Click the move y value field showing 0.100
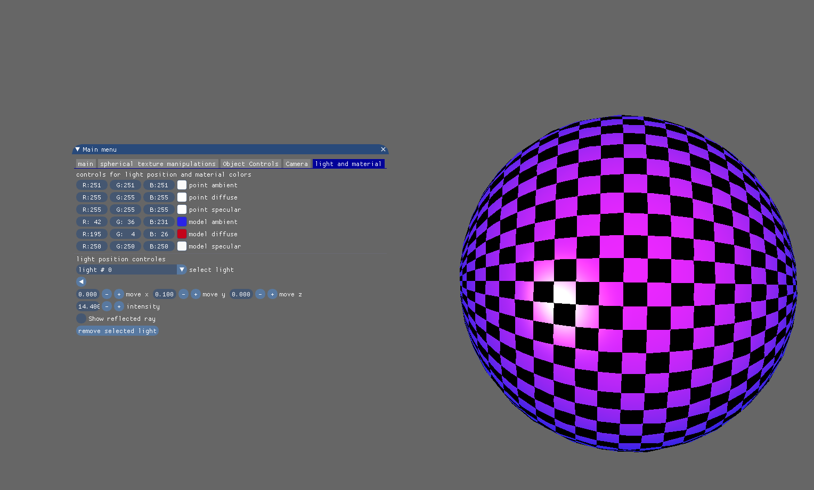 (164, 294)
